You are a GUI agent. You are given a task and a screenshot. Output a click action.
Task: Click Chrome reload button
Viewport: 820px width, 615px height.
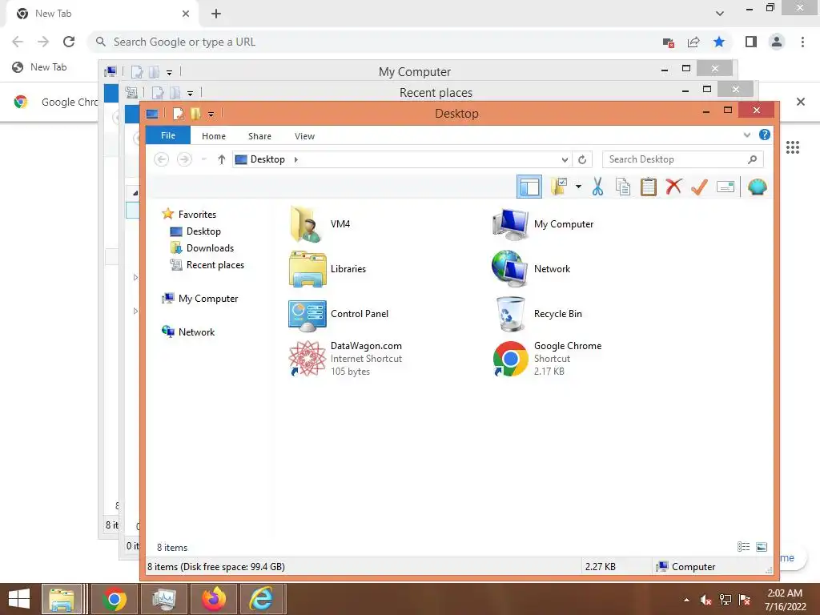(x=69, y=42)
